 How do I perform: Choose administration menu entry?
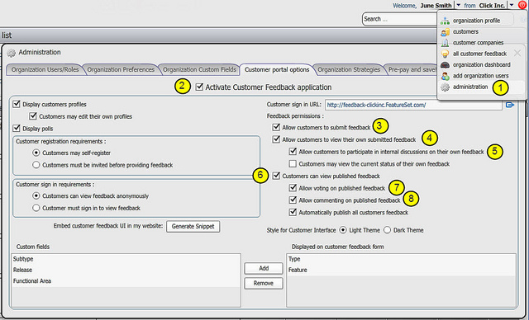(470, 87)
